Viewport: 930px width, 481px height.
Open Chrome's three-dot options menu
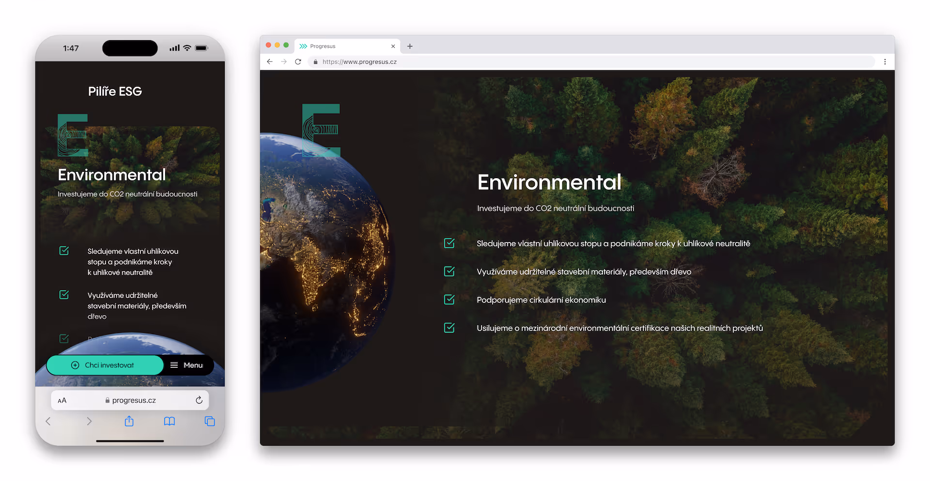[885, 61]
